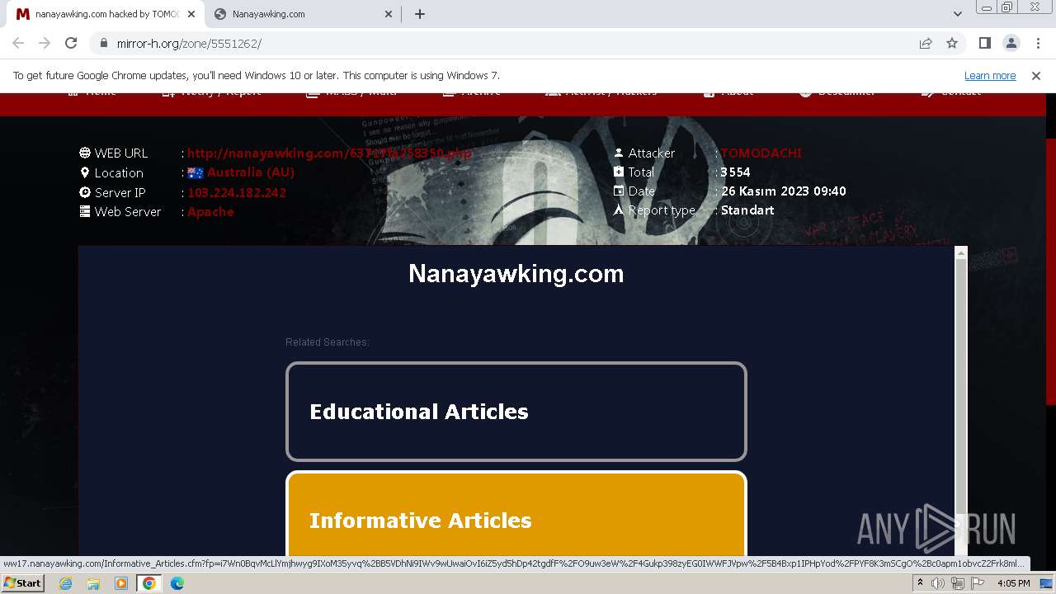
Task: Switch to the Nanayawking.com tab
Action: point(304,14)
